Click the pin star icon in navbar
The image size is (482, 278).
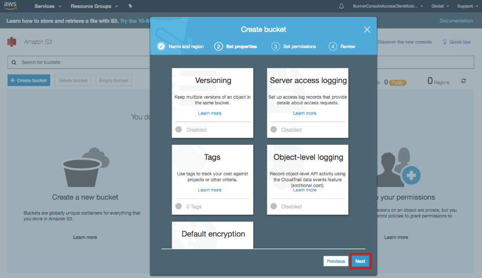(x=130, y=6)
